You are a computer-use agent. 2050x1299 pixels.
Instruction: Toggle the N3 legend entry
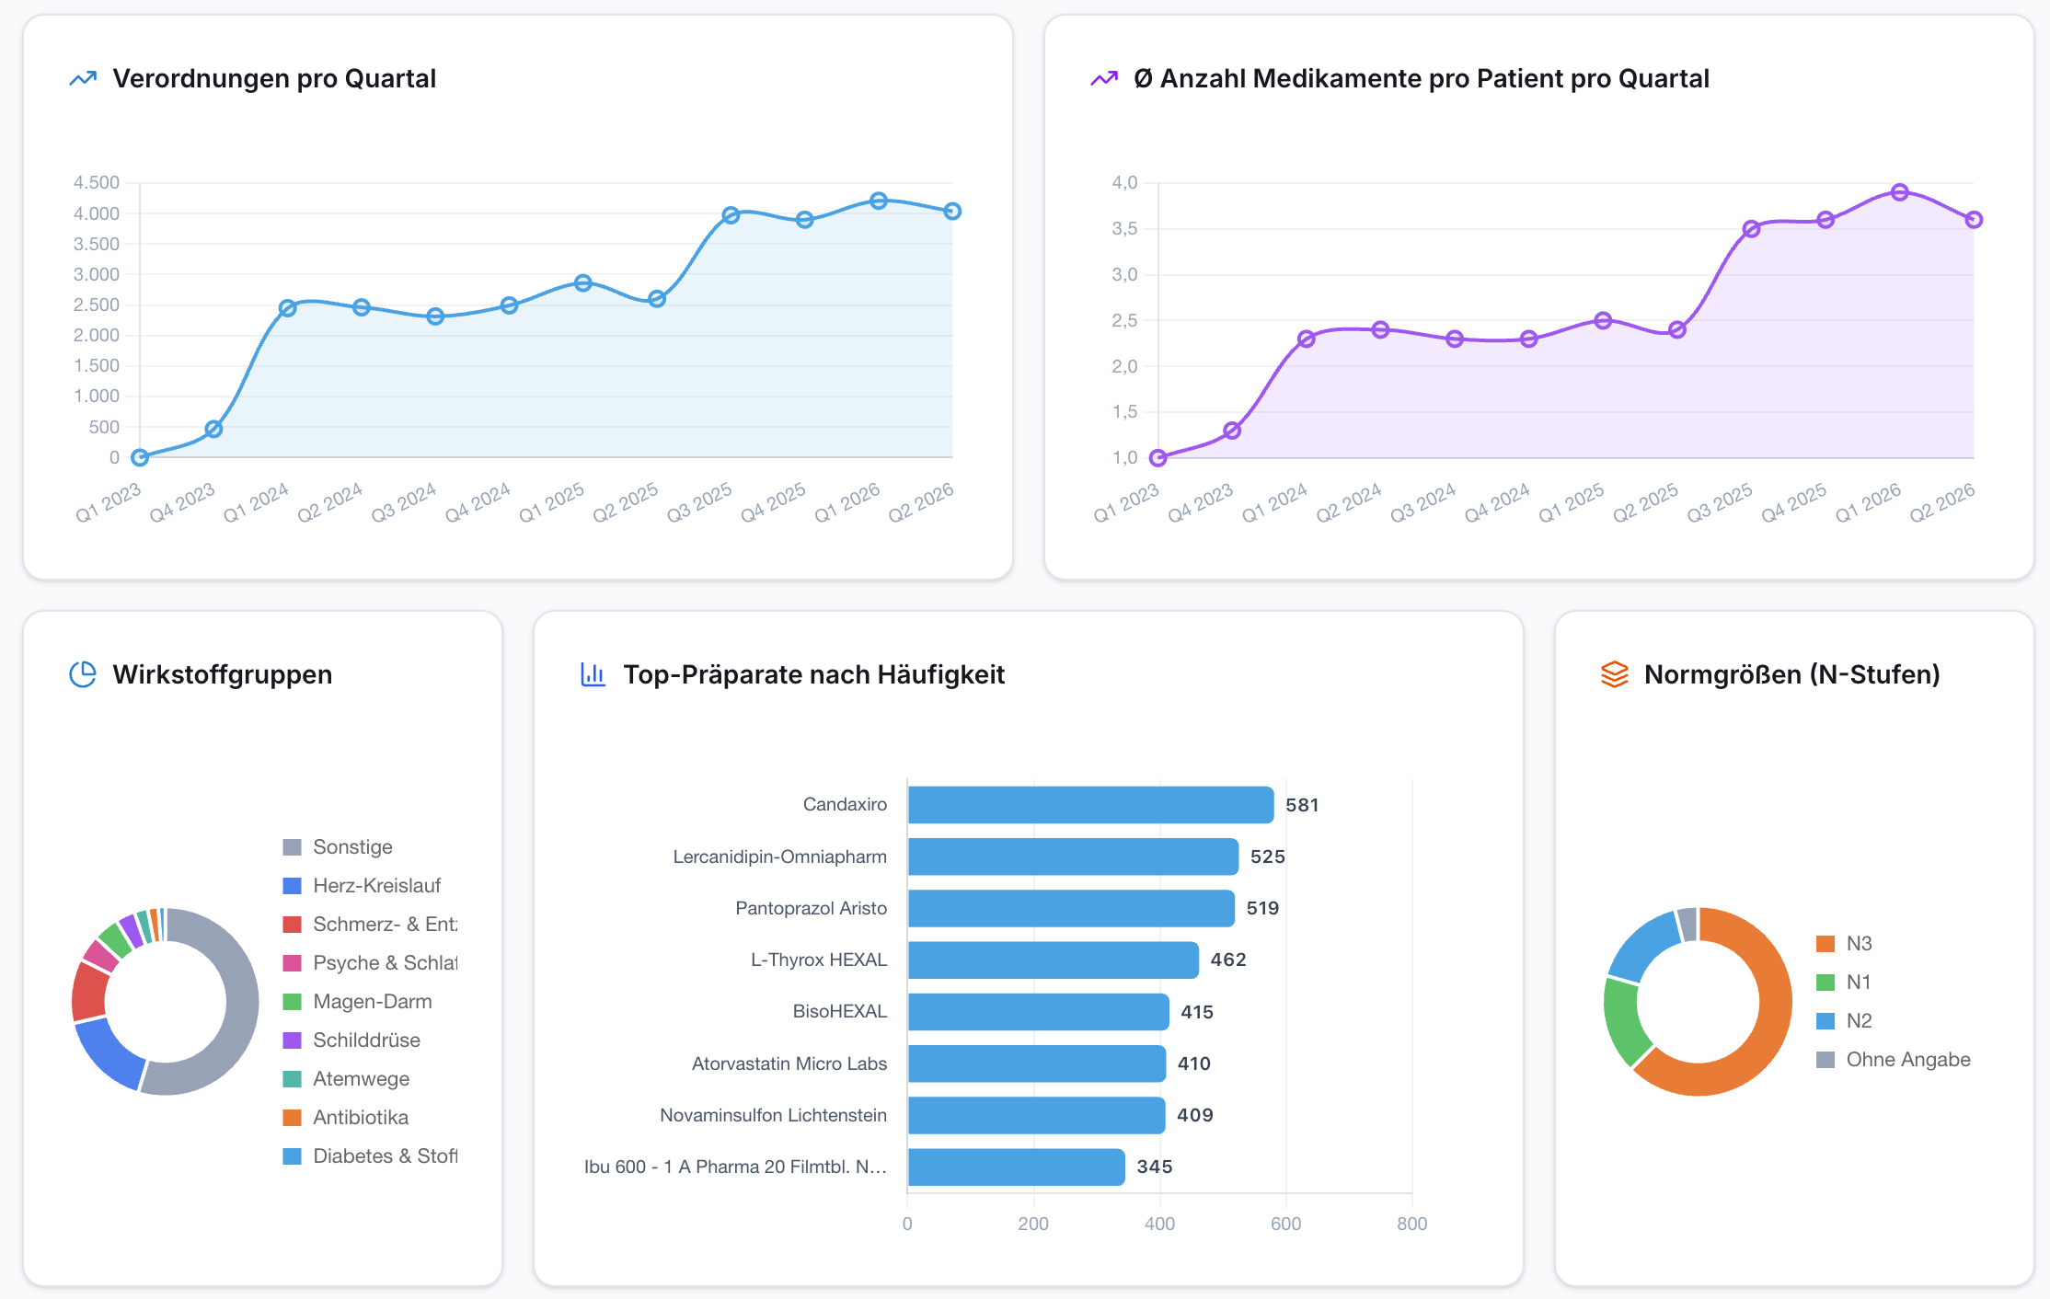[1844, 943]
